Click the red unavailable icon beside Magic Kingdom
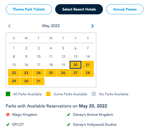The width and height of the screenshot is (149, 134). coord(8,115)
